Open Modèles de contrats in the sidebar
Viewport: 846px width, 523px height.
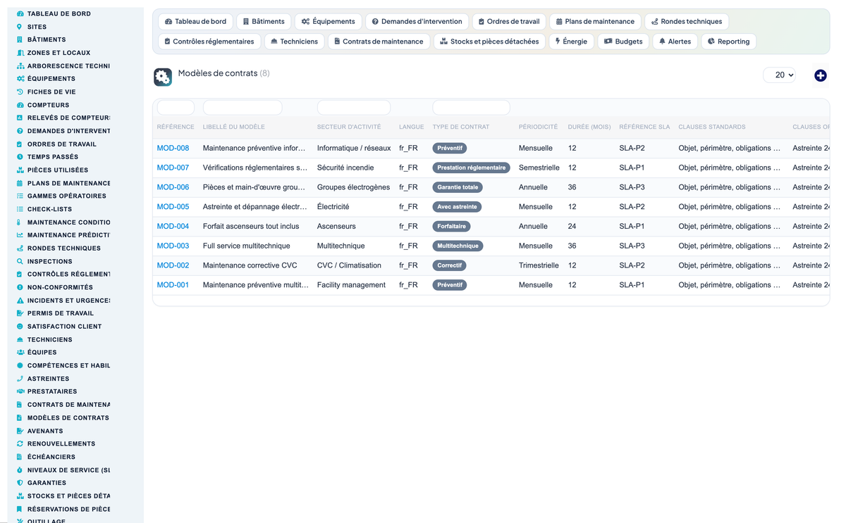click(x=68, y=418)
